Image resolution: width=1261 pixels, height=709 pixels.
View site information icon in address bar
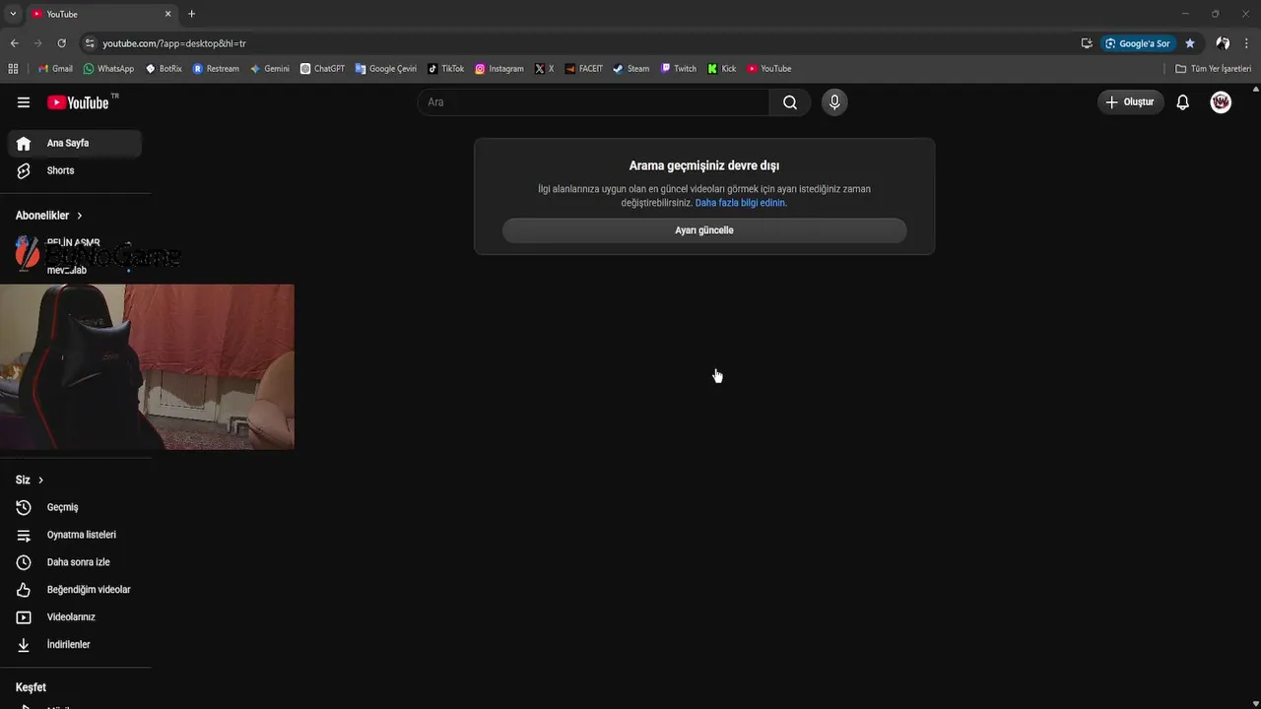(x=90, y=43)
